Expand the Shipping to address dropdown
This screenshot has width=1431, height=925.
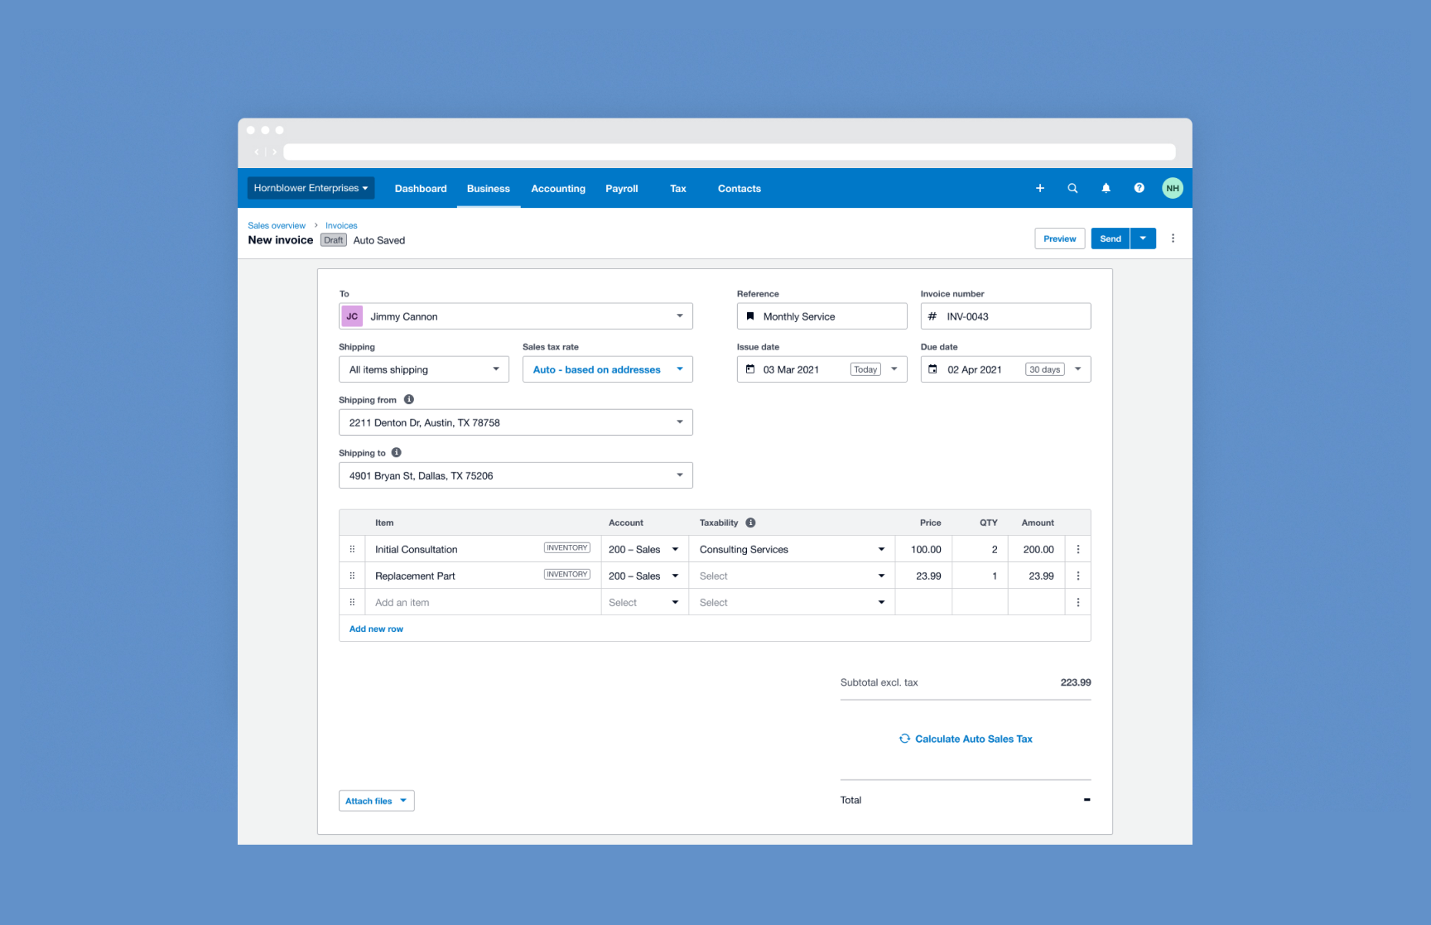tap(679, 476)
